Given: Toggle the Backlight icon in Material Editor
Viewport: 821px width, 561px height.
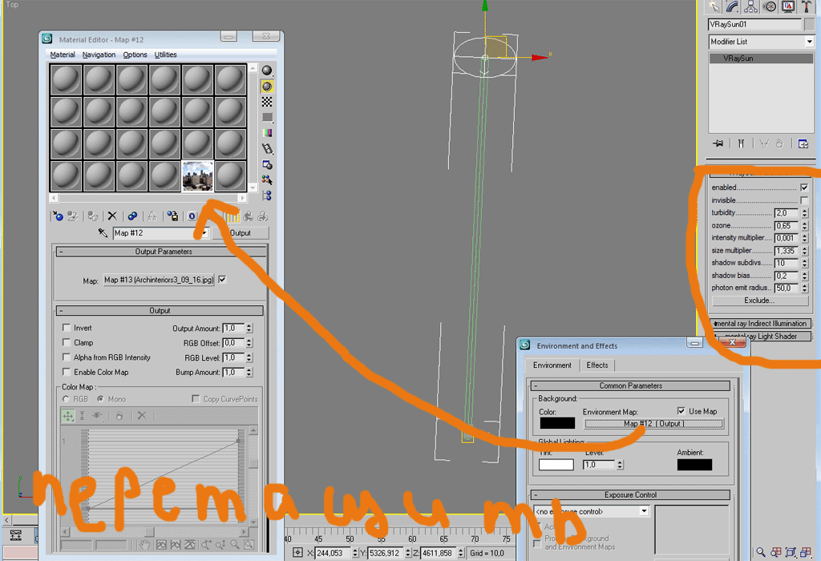Looking at the screenshot, I should click(x=267, y=86).
